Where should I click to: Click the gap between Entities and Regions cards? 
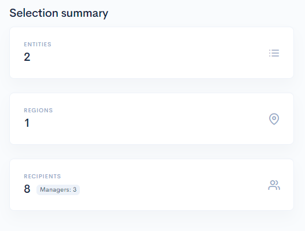point(152,86)
